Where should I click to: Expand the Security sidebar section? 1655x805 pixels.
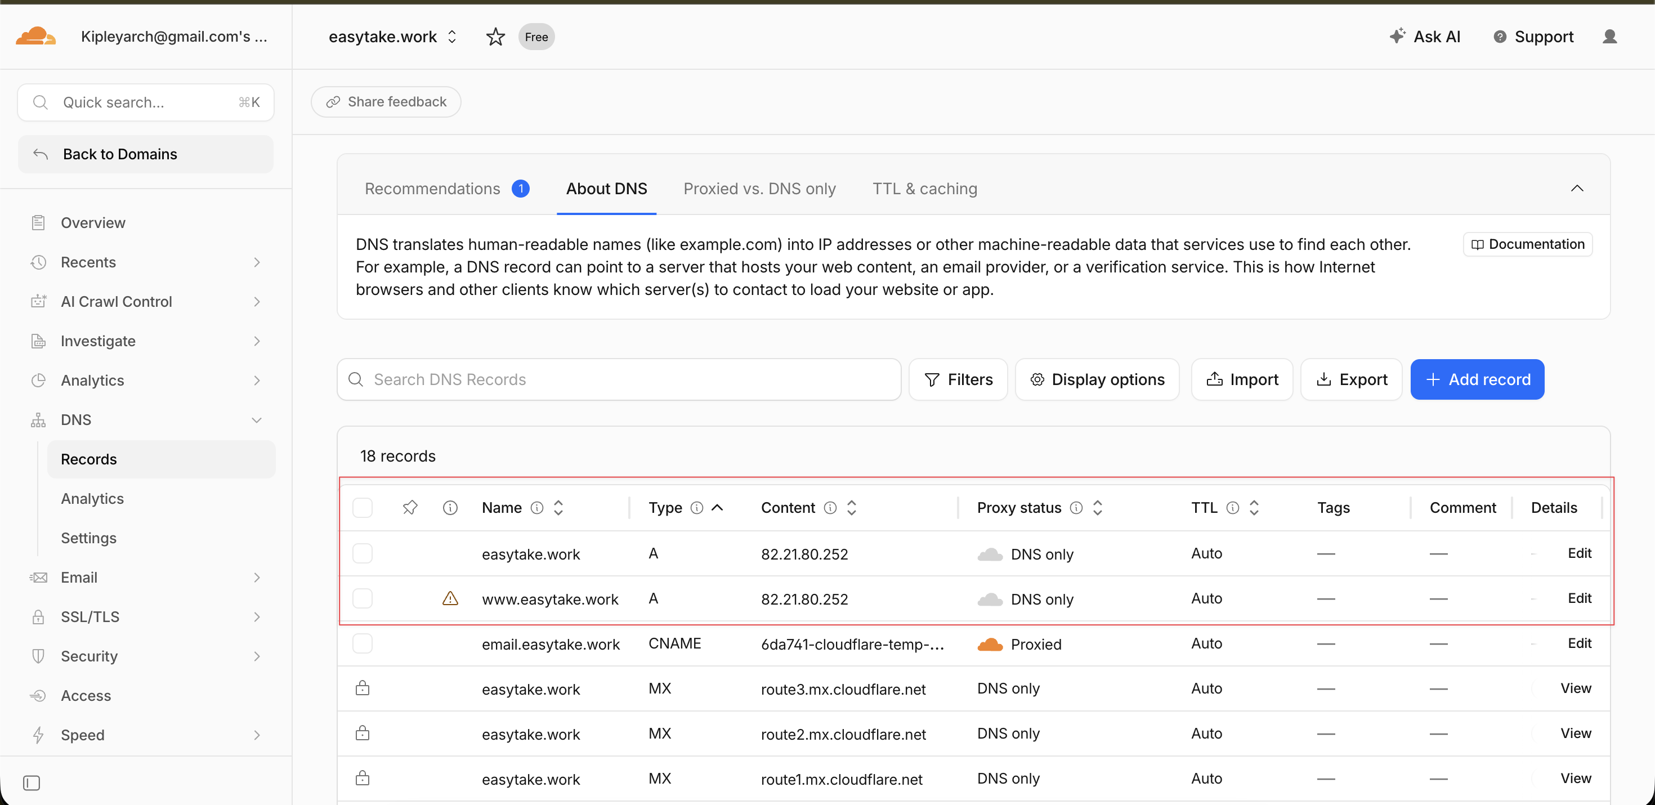coord(257,656)
